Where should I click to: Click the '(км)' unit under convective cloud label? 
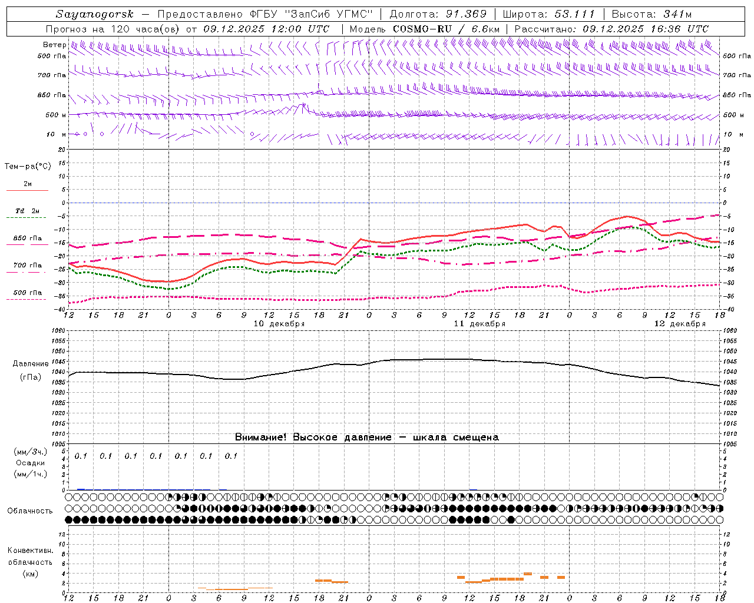coord(31,574)
